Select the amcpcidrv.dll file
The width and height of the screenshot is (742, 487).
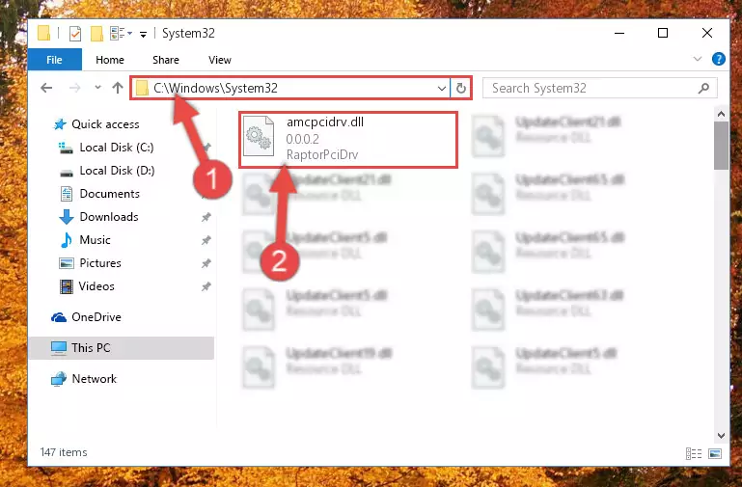(348, 140)
